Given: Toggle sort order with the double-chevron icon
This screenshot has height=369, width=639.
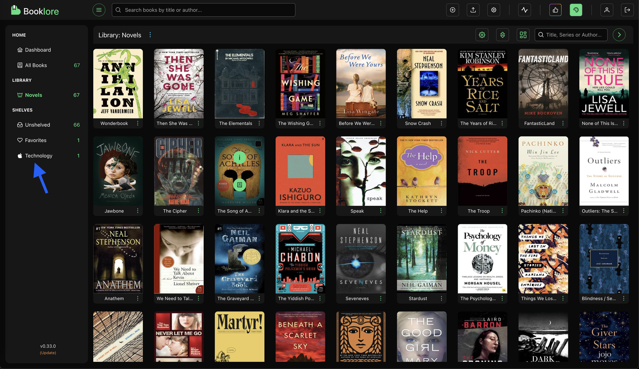Looking at the screenshot, I should click(x=502, y=35).
